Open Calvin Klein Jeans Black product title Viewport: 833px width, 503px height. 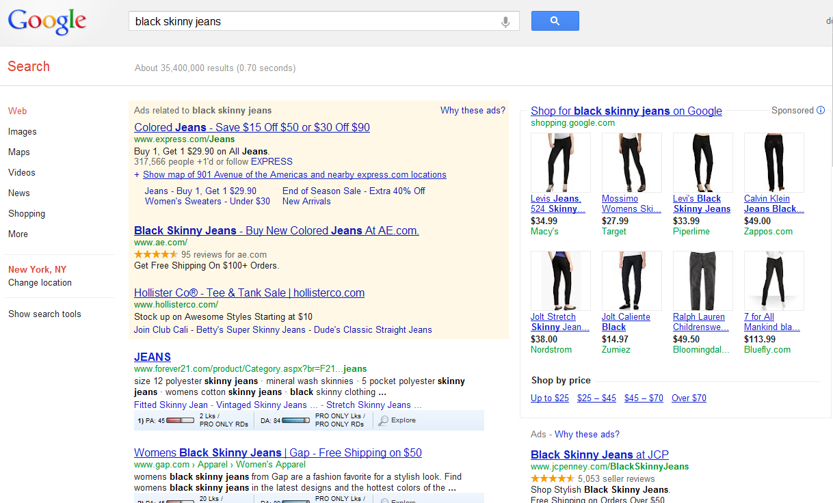pyautogui.click(x=774, y=204)
